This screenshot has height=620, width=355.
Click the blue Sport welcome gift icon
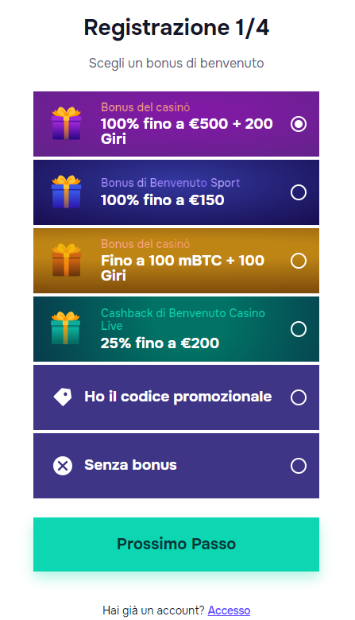pyautogui.click(x=67, y=192)
